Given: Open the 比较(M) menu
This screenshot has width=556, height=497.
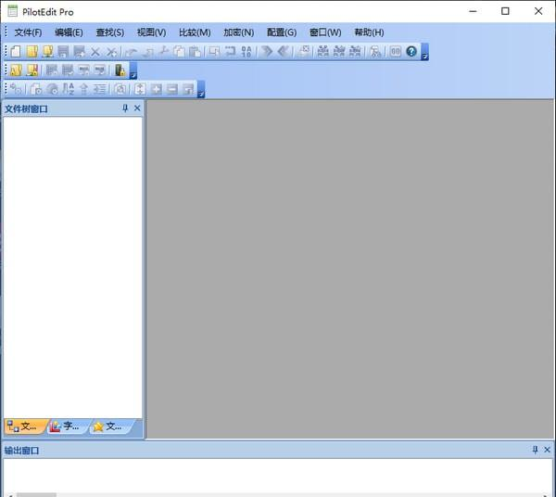Looking at the screenshot, I should click(x=195, y=32).
